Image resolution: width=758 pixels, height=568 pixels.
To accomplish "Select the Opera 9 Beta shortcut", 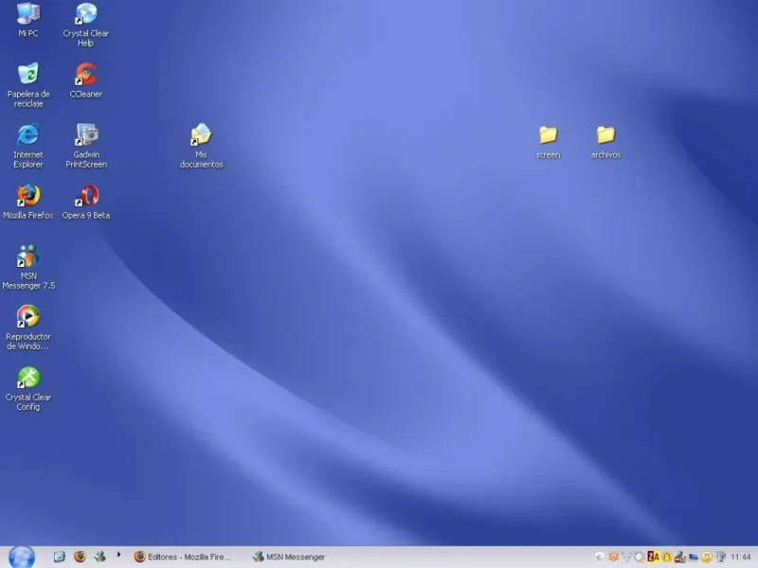I will click(x=86, y=202).
